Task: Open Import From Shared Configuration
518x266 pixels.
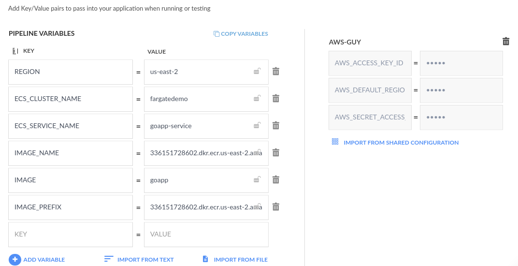Action: point(395,143)
